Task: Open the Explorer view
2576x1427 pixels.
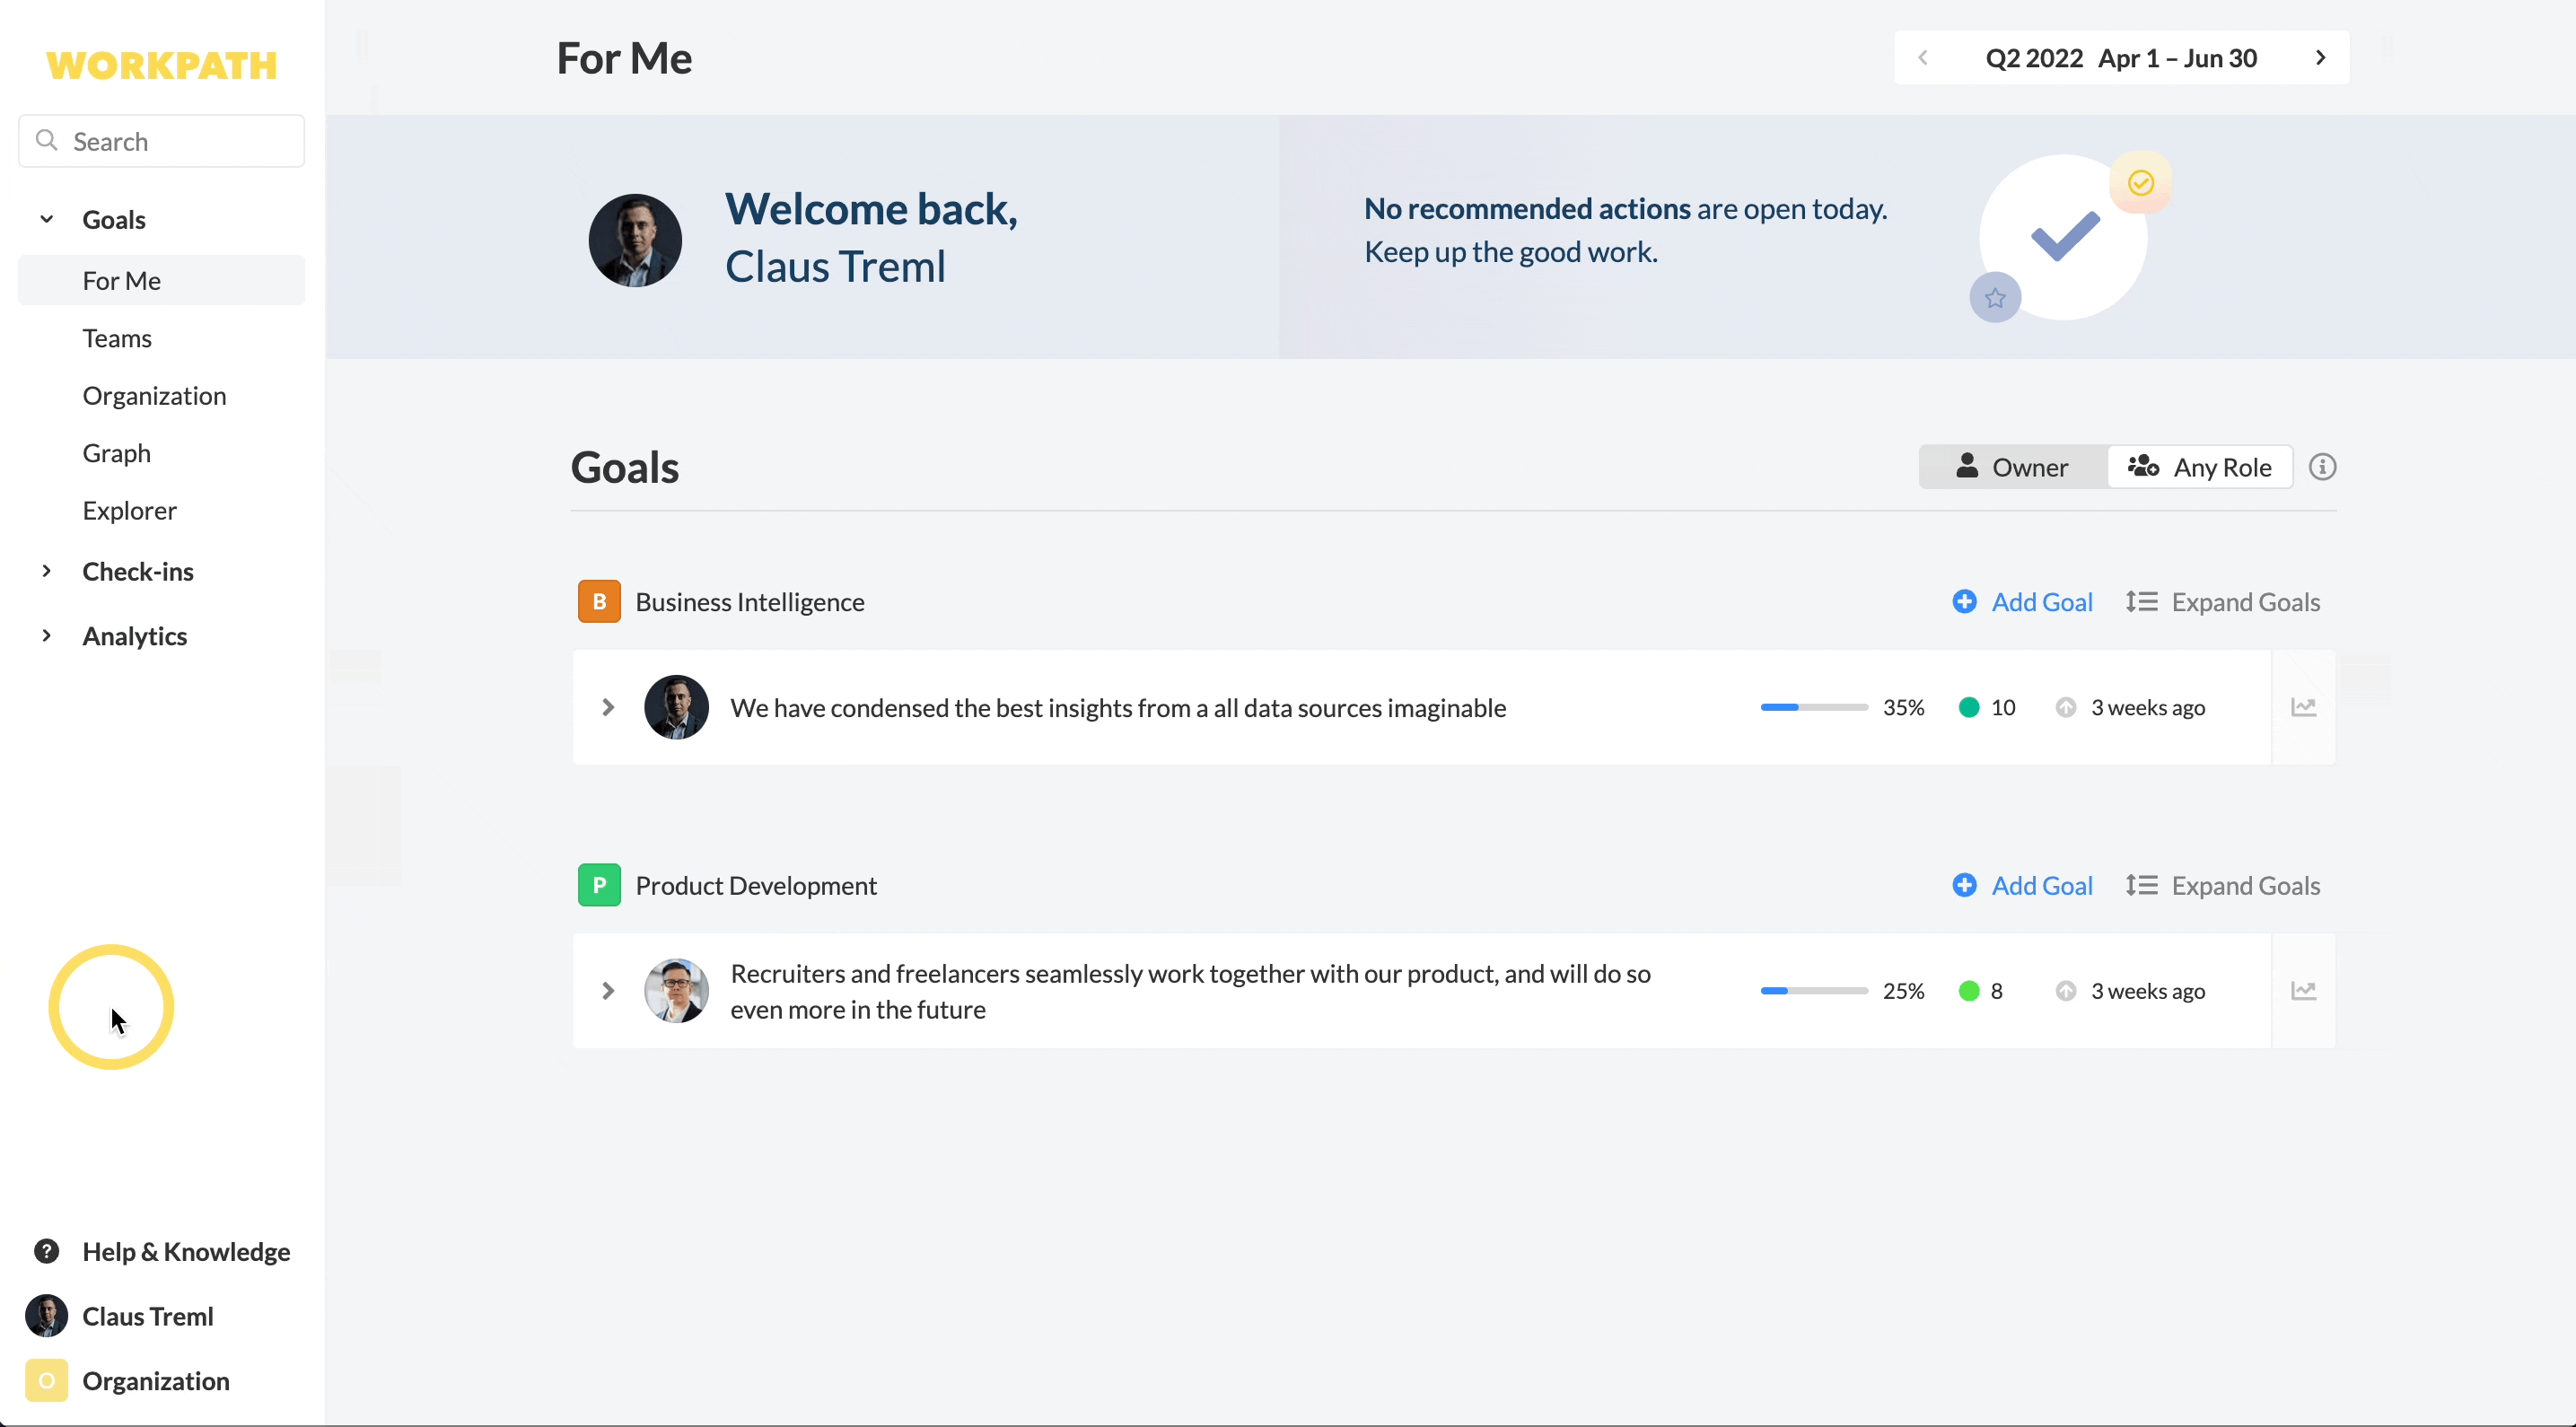Action: click(x=129, y=510)
